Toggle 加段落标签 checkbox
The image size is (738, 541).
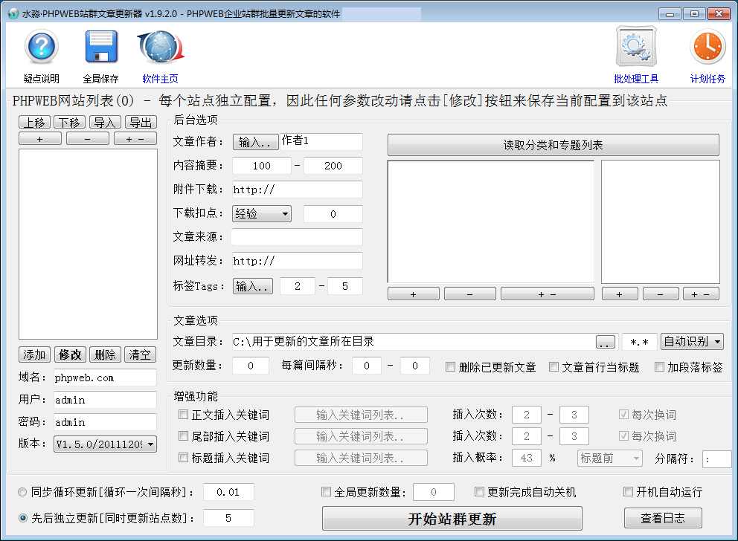(659, 366)
